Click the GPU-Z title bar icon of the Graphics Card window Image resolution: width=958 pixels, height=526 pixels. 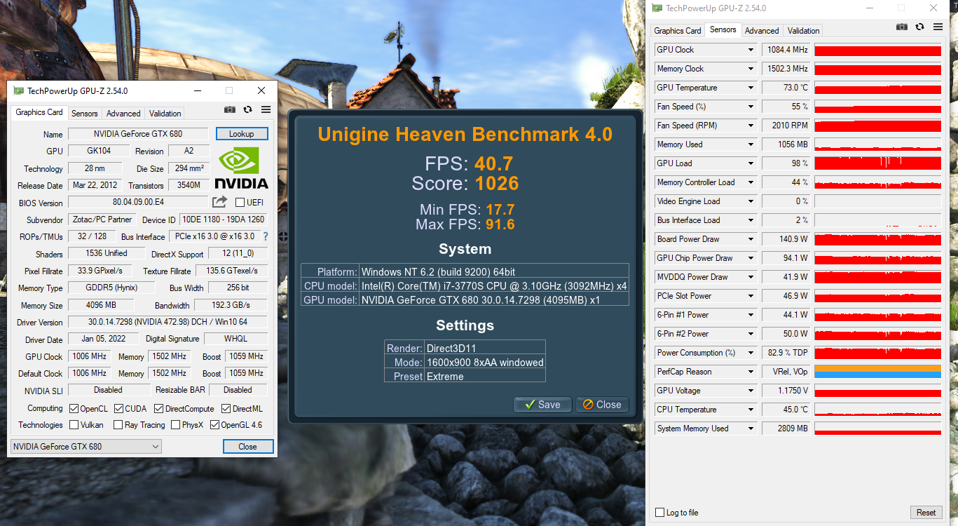(x=19, y=90)
